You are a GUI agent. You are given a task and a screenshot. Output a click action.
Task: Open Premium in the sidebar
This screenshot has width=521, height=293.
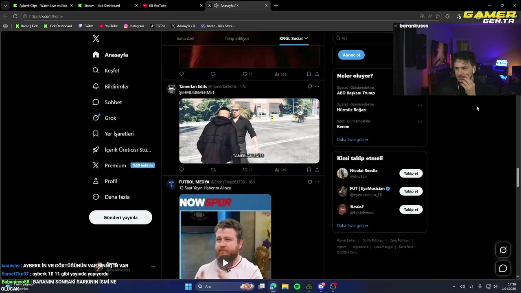pos(123,165)
